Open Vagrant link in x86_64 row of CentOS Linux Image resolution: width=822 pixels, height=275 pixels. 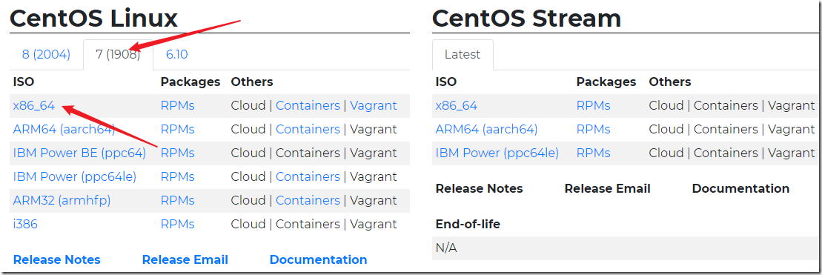tap(374, 106)
